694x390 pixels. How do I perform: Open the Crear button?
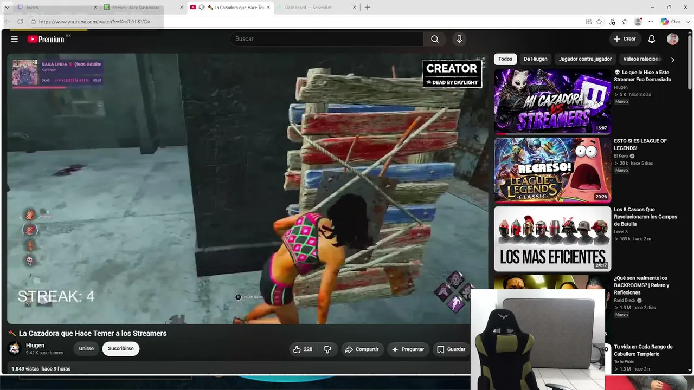(x=625, y=39)
